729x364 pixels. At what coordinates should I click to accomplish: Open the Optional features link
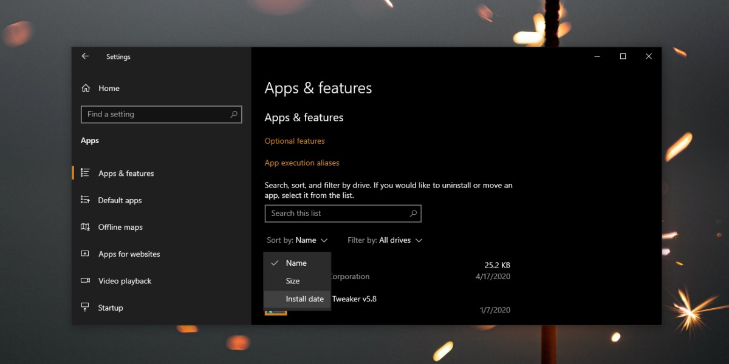[295, 141]
